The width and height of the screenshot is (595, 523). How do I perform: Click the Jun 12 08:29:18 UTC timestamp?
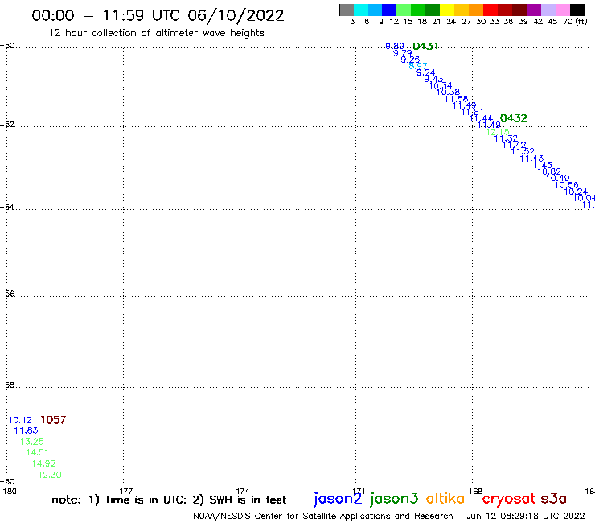pos(526,516)
